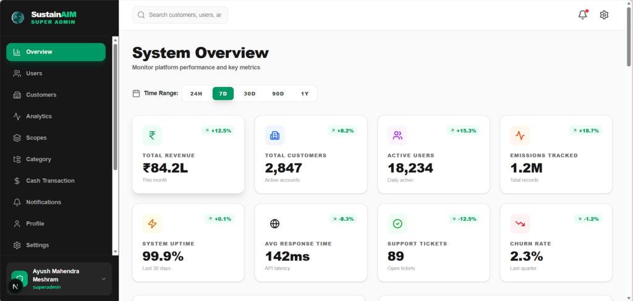Click the Users people icon in sidebar

[x=17, y=73]
